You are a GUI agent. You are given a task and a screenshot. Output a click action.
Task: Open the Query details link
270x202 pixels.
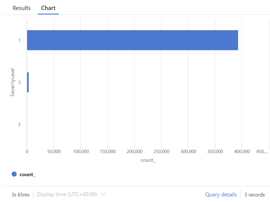click(221, 194)
